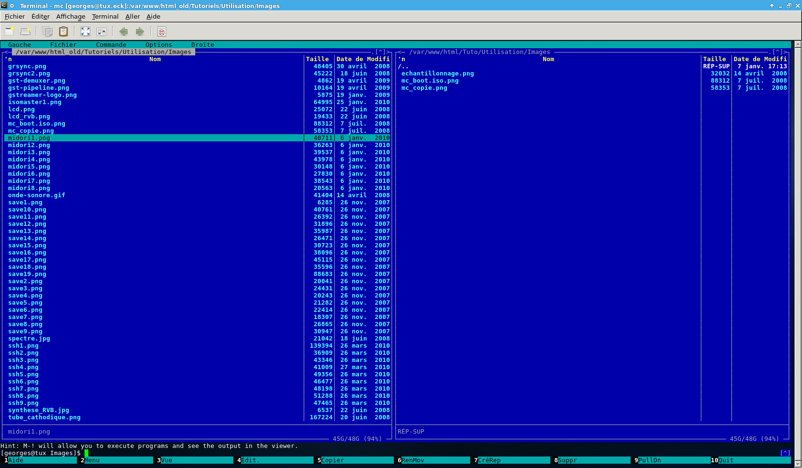Select ssh9.png file
802x468 pixels.
pos(23,403)
